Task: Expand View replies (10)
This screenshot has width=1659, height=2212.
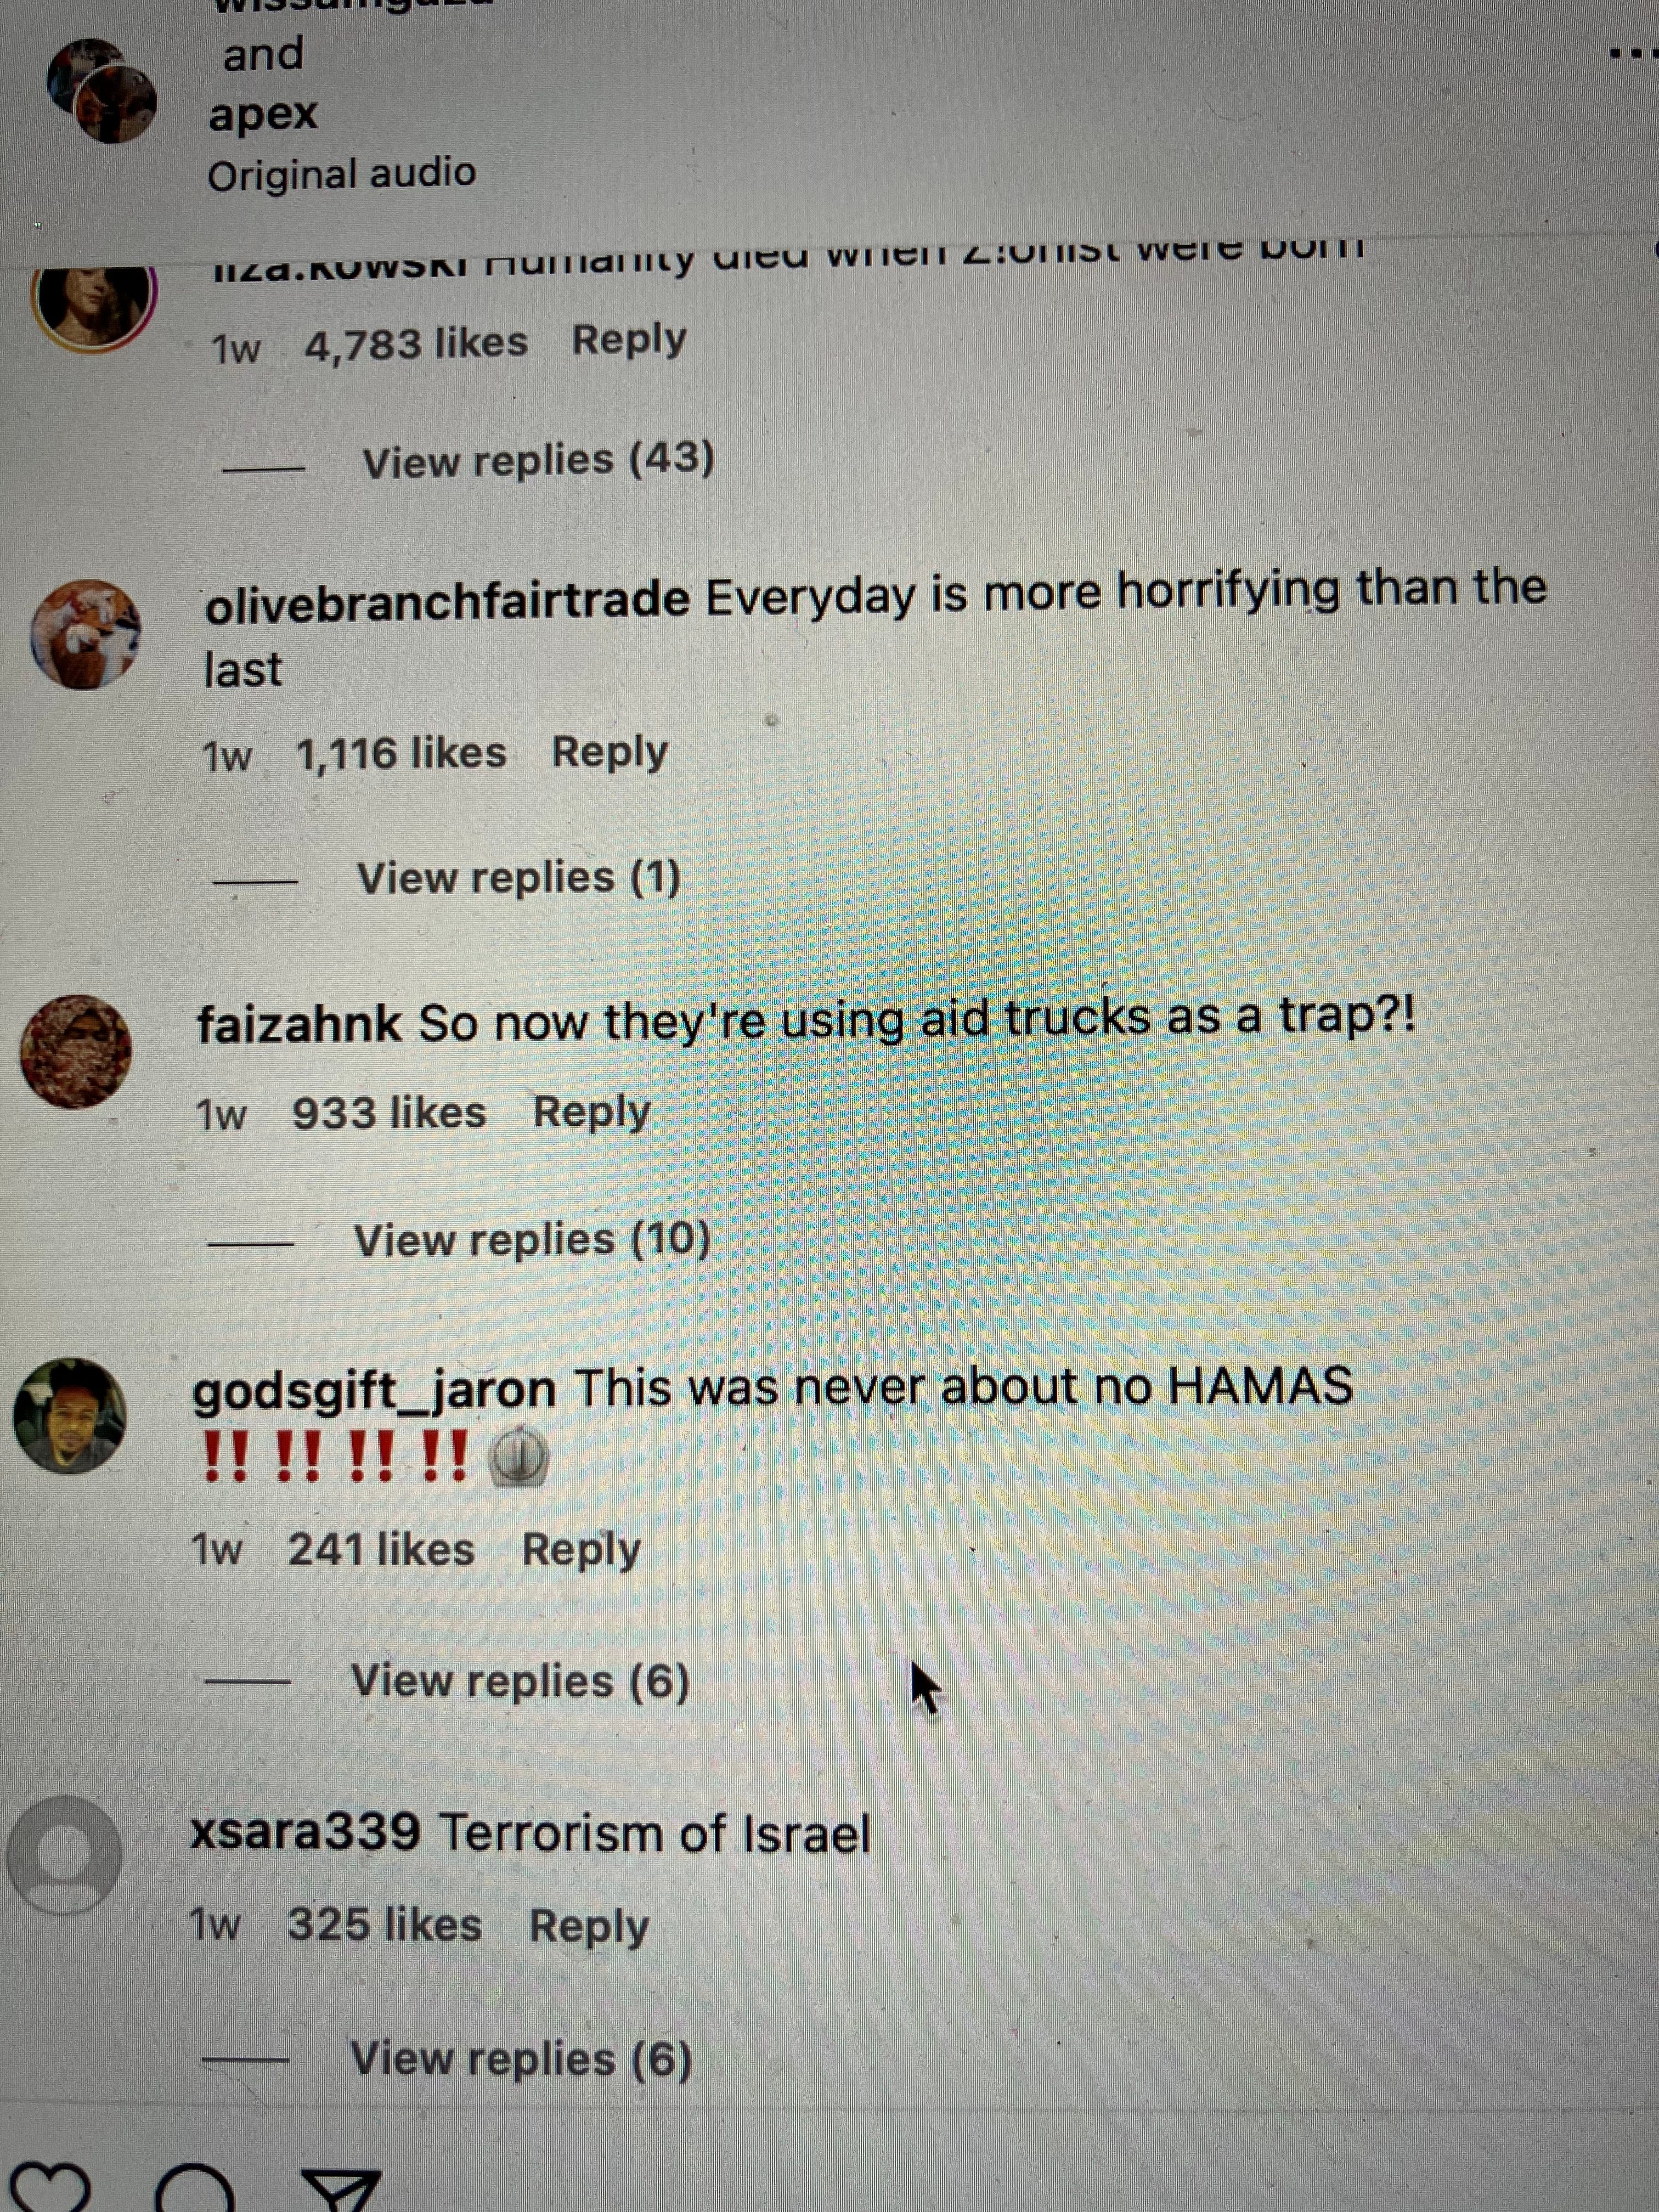Action: click(x=532, y=1240)
